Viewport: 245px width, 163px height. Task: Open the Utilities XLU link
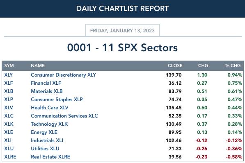point(45,149)
